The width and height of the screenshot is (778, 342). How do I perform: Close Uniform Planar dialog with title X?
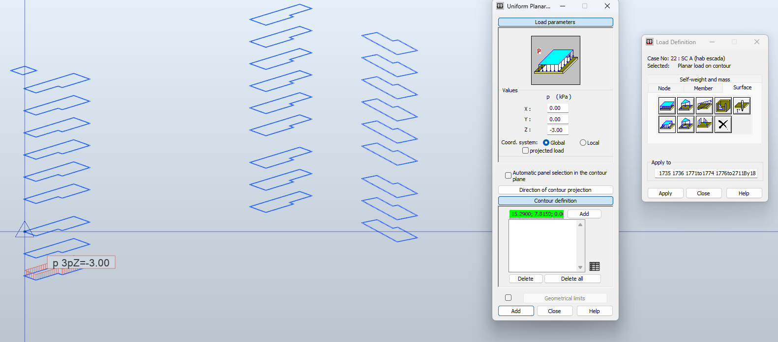click(x=607, y=6)
